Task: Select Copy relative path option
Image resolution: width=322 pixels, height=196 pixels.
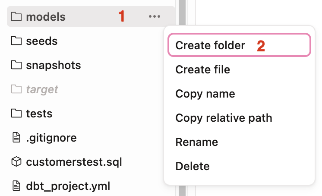Action: pos(224,118)
